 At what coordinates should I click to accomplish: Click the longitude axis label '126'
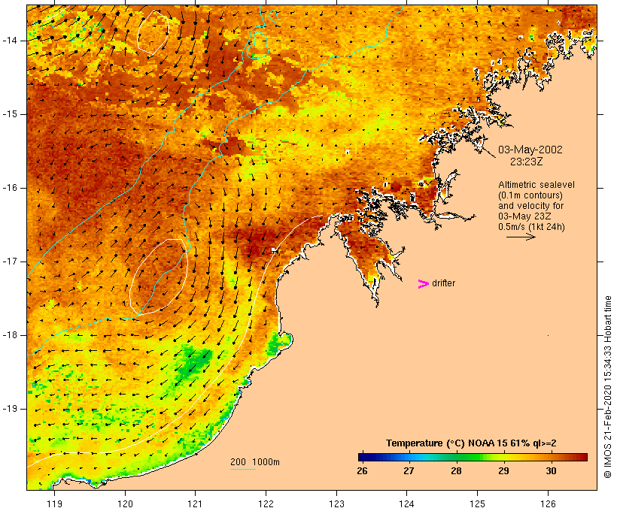pyautogui.click(x=548, y=503)
